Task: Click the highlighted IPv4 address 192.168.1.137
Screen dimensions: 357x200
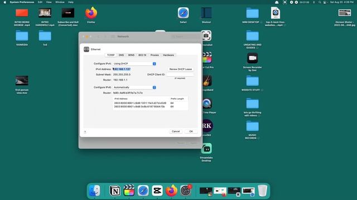Action: tap(122, 69)
